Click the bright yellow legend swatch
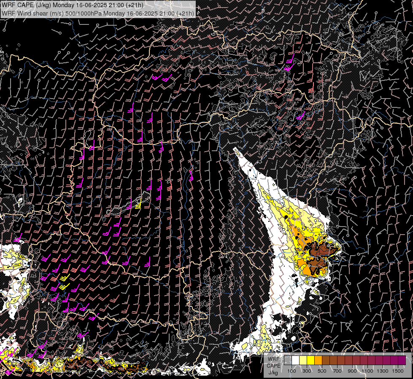 tap(311, 360)
